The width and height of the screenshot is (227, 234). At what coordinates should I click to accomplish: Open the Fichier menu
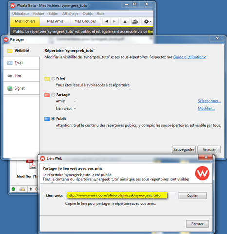click(x=38, y=14)
